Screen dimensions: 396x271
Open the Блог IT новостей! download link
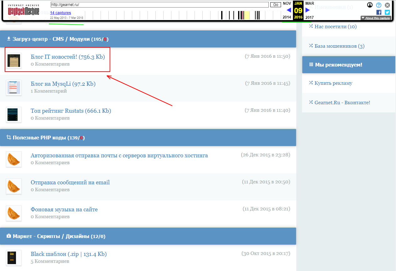tap(68, 57)
